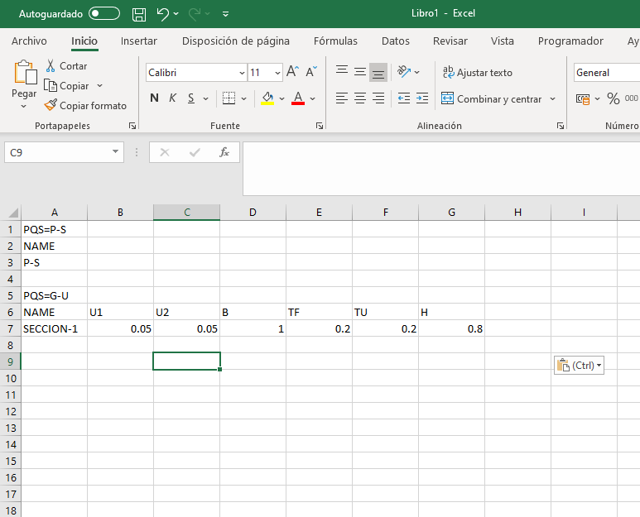
Task: Expand underline style dropdown arrow
Action: tap(205, 98)
